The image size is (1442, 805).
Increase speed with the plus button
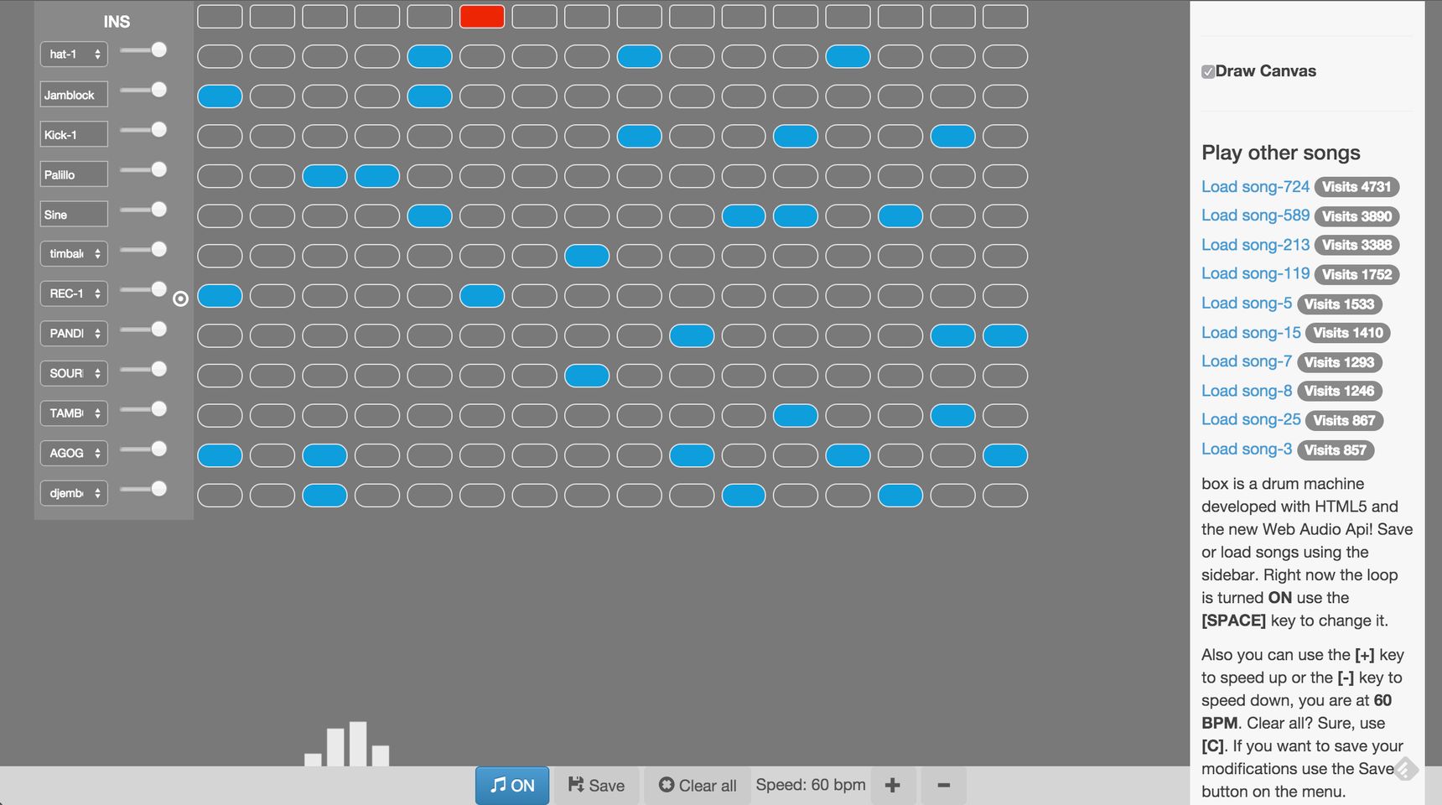point(892,785)
